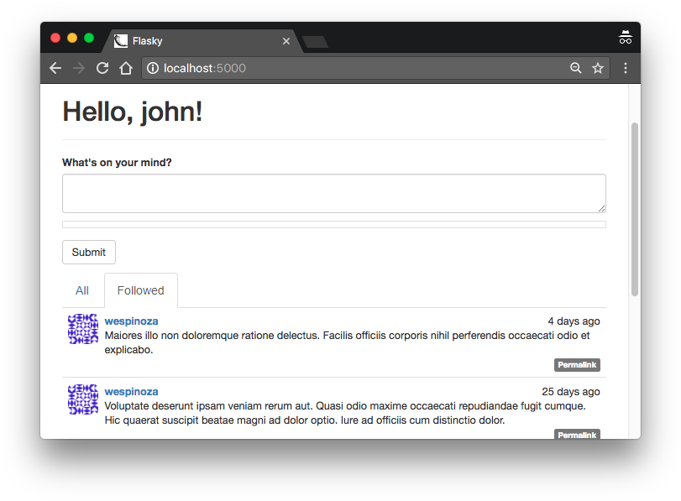The width and height of the screenshot is (681, 501).
Task: Click the browser forward arrow
Action: point(79,68)
